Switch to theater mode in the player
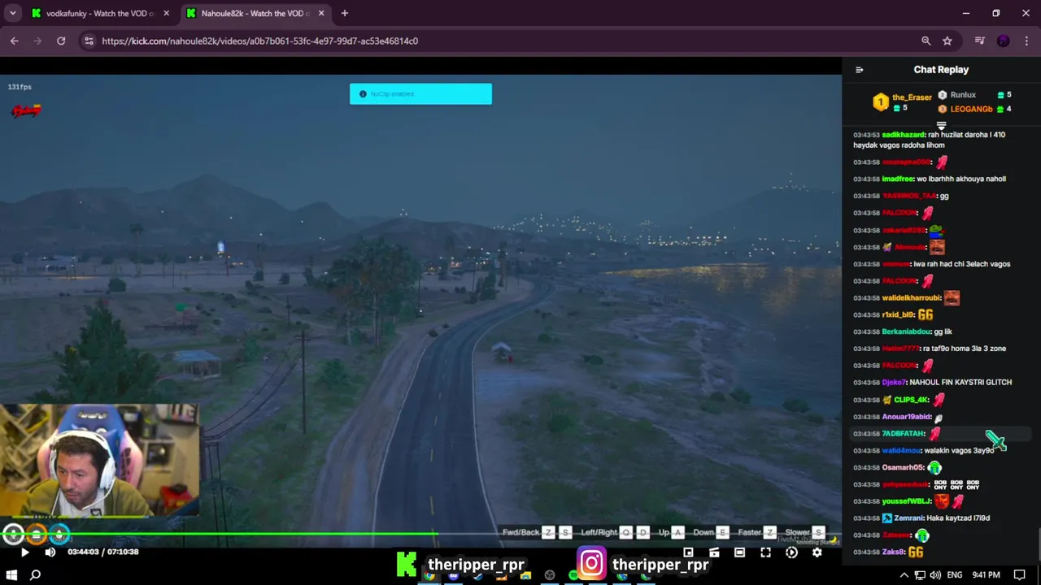Screen dimensions: 1041x585 click(x=739, y=552)
